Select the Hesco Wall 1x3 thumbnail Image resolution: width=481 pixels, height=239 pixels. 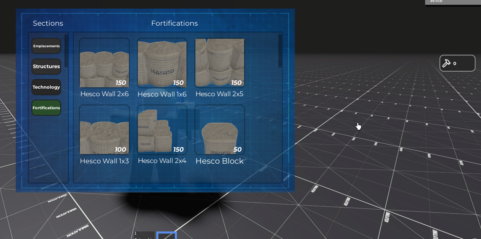tap(104, 130)
